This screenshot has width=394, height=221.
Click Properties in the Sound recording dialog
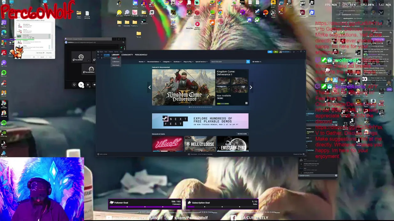(x=49, y=53)
